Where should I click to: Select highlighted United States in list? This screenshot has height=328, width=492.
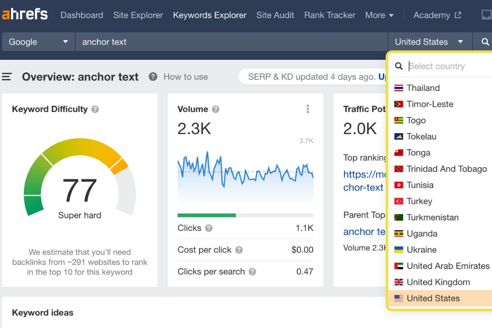click(x=440, y=298)
